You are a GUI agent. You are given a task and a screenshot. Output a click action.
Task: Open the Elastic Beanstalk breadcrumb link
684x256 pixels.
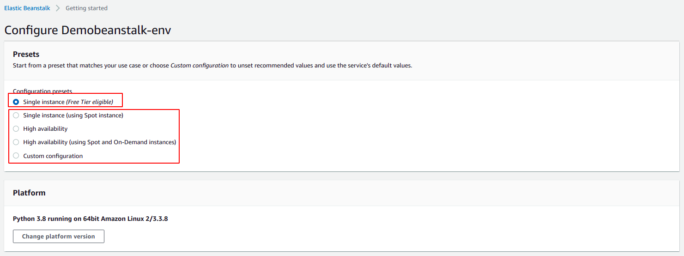tap(27, 8)
